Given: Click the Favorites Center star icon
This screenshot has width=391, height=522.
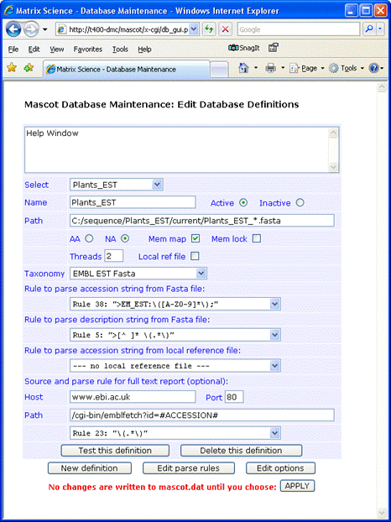Looking at the screenshot, I should [x=12, y=68].
